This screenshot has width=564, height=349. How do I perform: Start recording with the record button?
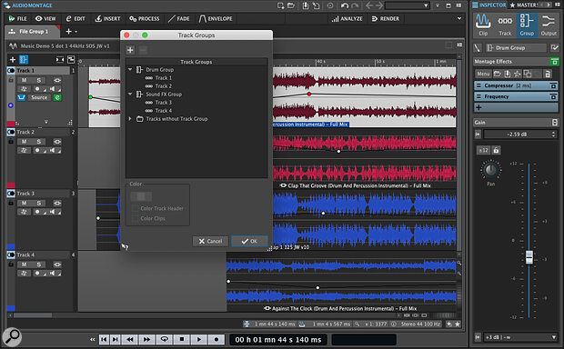(x=217, y=339)
